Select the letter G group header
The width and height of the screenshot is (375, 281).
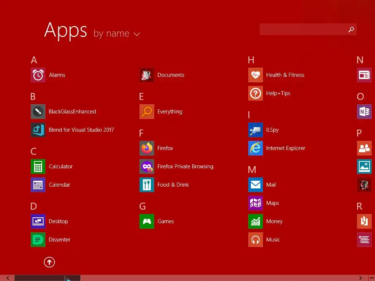pos(142,206)
